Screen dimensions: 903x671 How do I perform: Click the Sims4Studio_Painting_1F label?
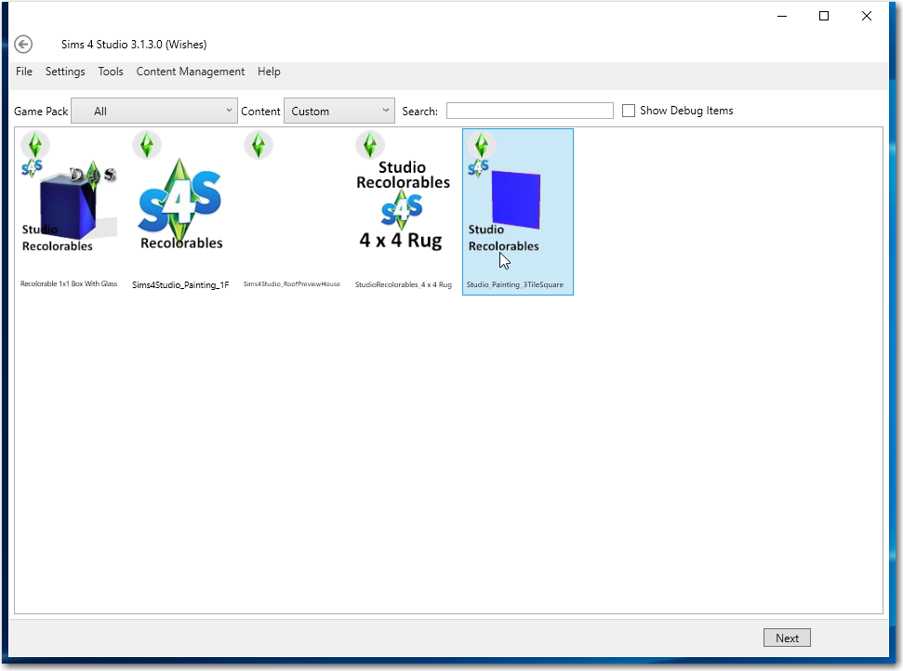pyautogui.click(x=180, y=285)
